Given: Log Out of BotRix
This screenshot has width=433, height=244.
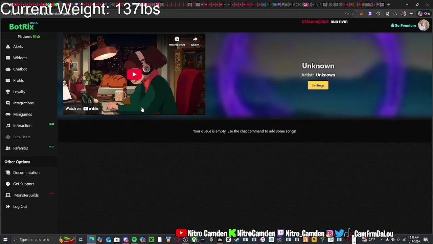Looking at the screenshot, I should 20,207.
